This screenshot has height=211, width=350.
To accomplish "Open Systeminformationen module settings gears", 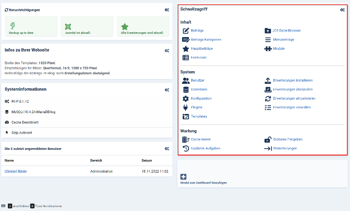I will coord(167,90).
